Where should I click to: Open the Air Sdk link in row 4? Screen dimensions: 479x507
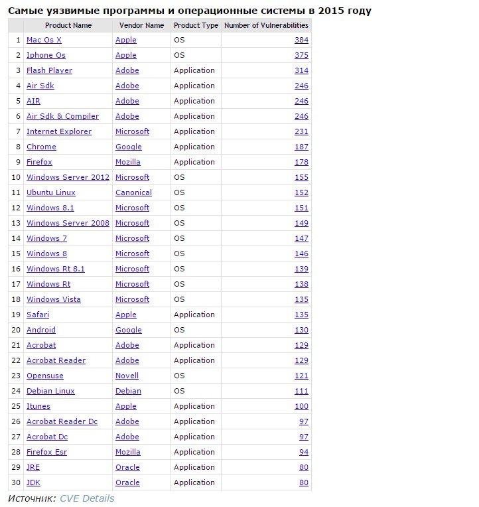[40, 86]
